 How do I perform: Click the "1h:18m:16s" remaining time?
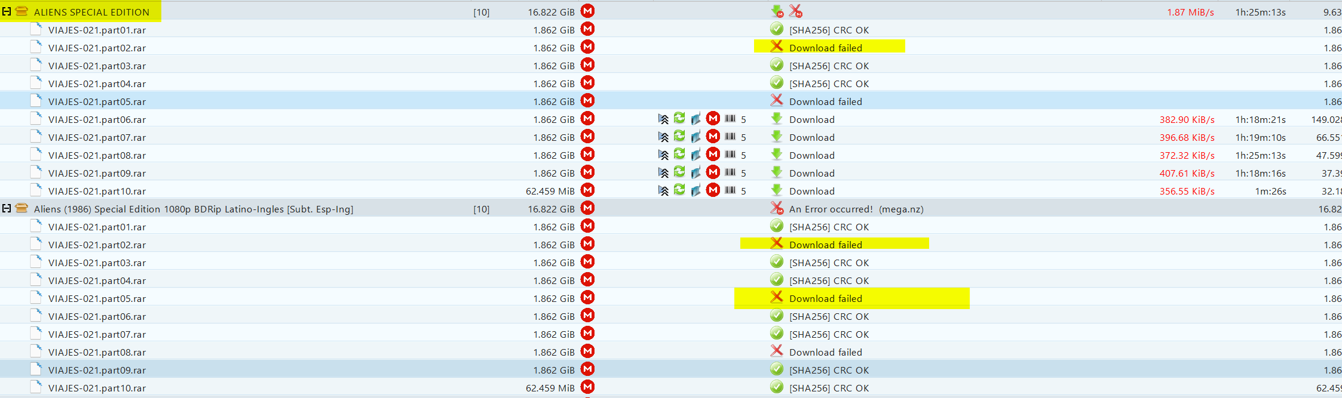tap(1260, 173)
